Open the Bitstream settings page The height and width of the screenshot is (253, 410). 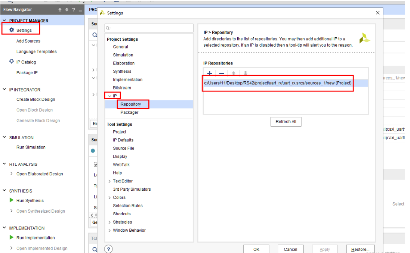point(122,88)
